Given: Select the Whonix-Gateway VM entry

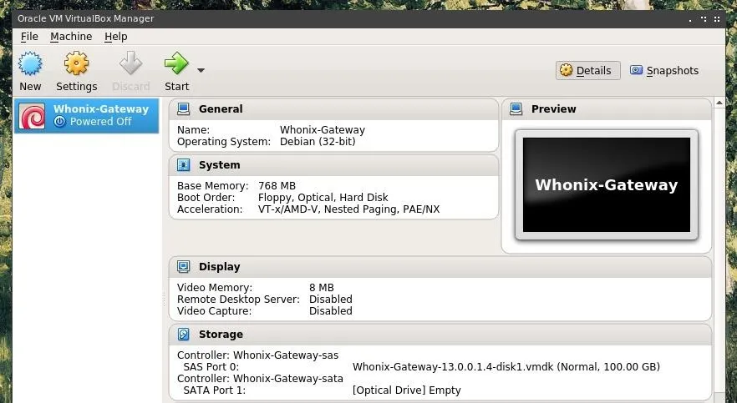Looking at the screenshot, I should coord(87,115).
